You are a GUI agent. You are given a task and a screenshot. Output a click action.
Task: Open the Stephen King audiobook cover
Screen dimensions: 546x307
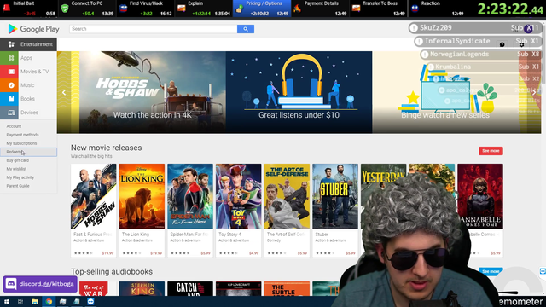(142, 289)
